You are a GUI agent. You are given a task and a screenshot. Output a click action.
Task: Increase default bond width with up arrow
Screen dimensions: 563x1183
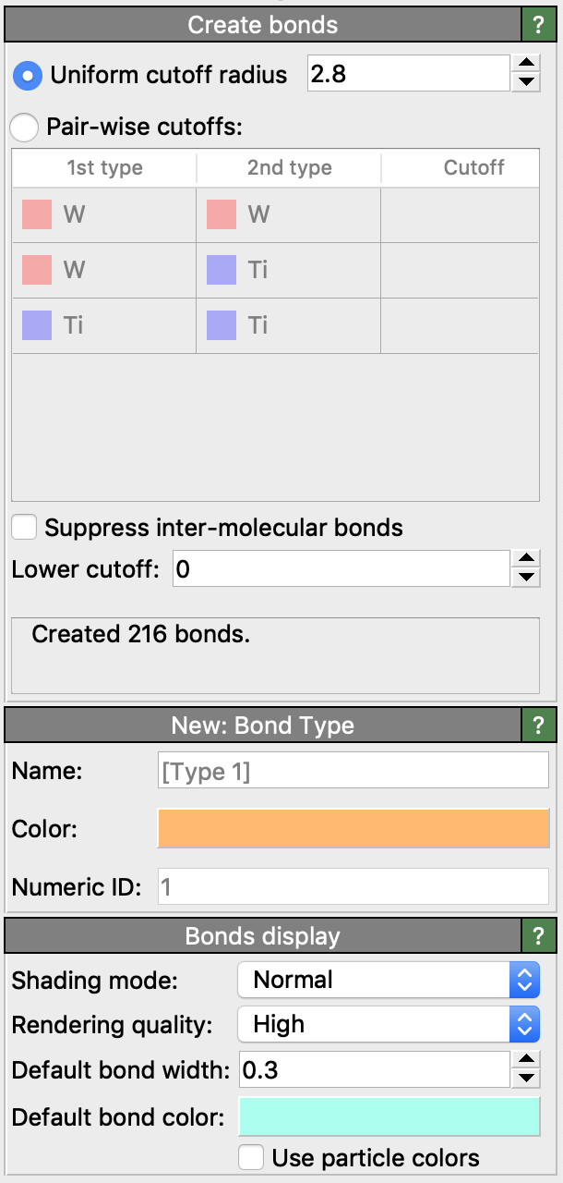tap(525, 1060)
